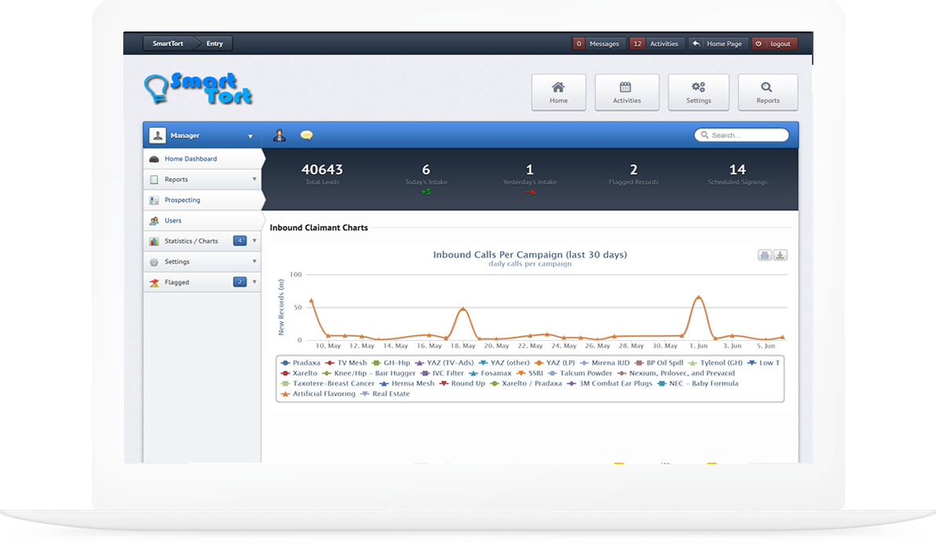Click the Flagged Records stat
This screenshot has width=936, height=549.
[634, 174]
